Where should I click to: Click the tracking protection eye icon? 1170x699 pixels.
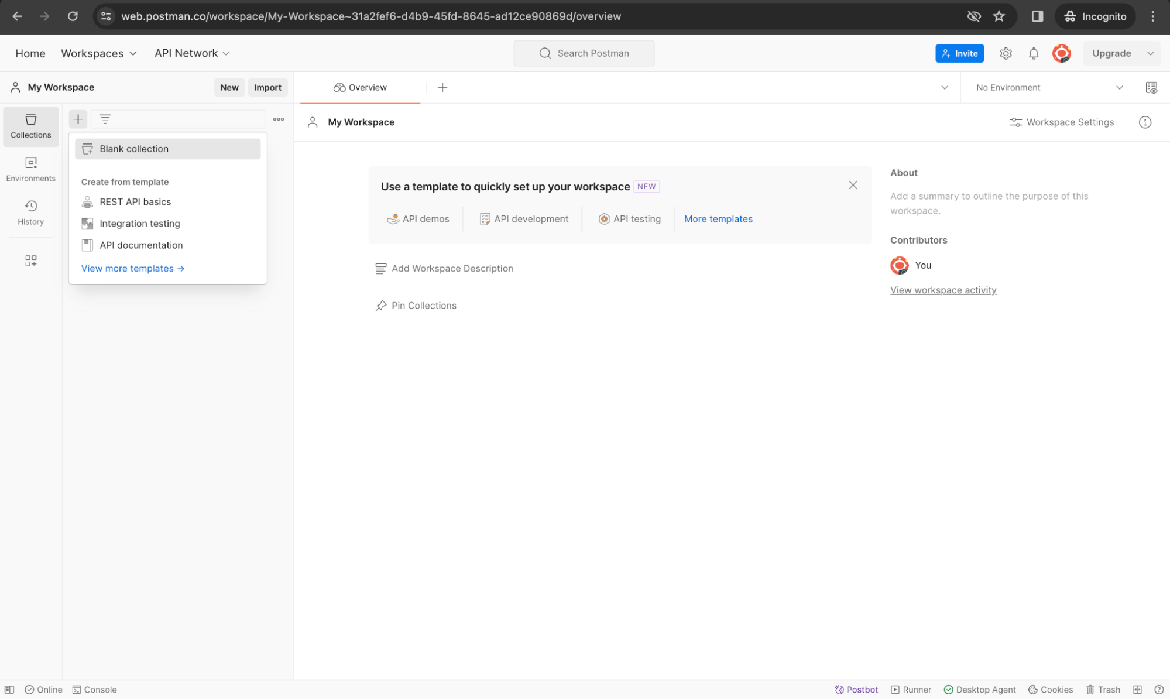pos(973,16)
